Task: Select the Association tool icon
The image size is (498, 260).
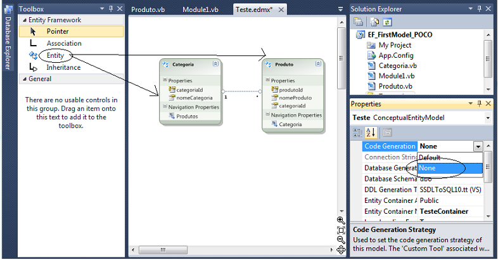Action: pyautogui.click(x=33, y=43)
